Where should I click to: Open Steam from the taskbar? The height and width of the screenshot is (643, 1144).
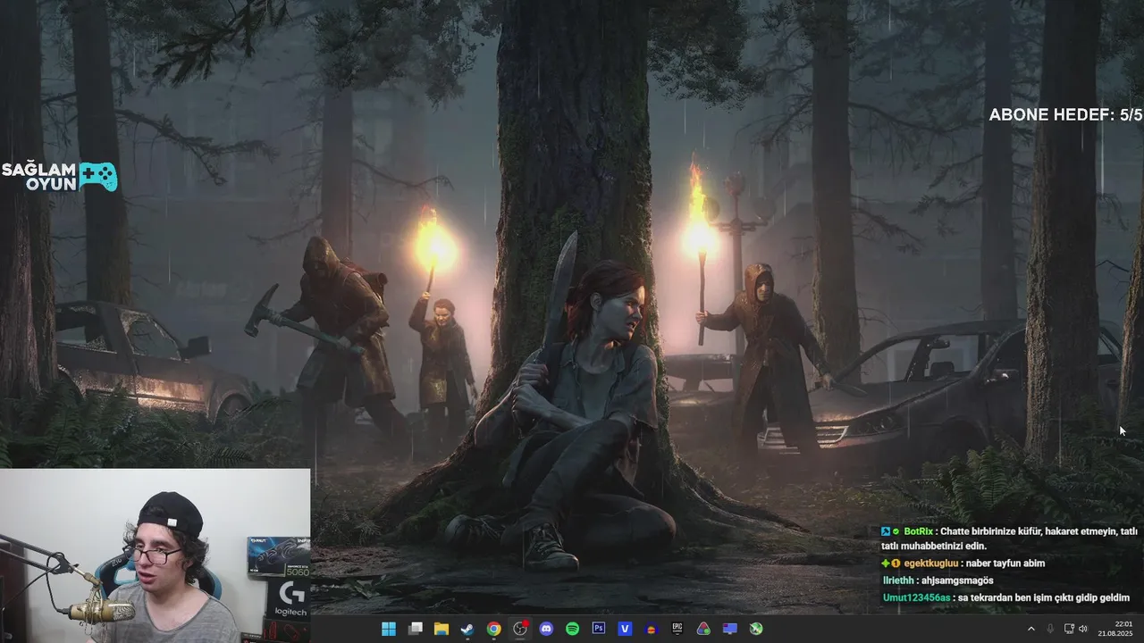point(467,629)
